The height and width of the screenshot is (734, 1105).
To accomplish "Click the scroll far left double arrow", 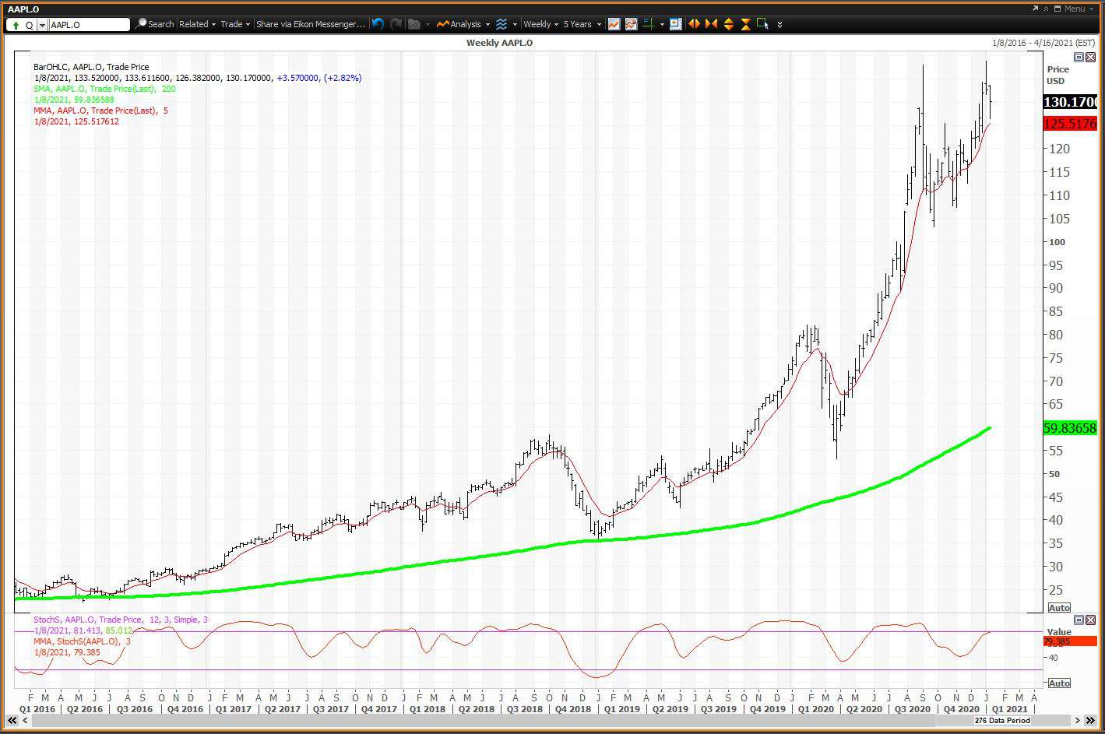I will point(12,721).
